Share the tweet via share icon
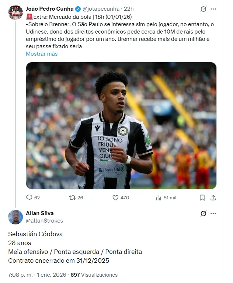The image size is (233, 283). click(x=213, y=198)
